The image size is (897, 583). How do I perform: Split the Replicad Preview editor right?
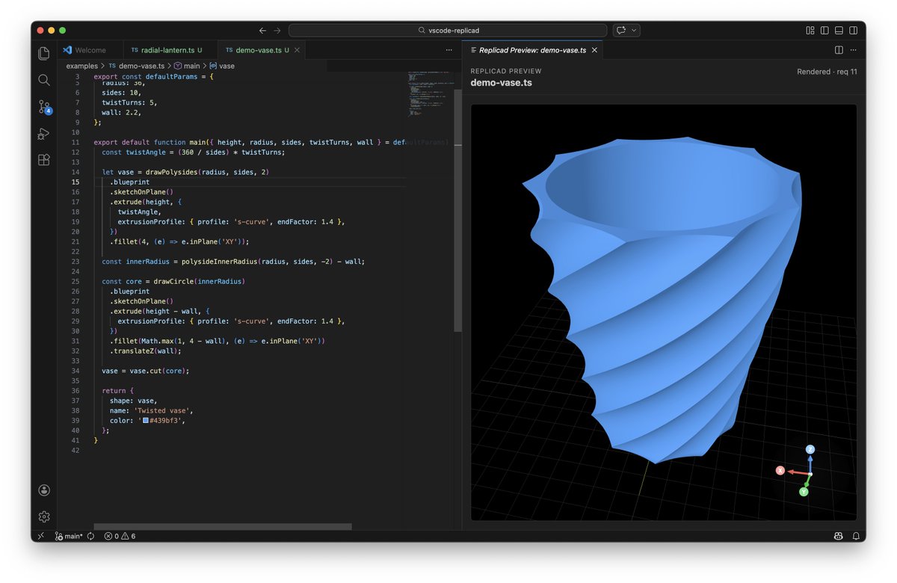pos(839,50)
